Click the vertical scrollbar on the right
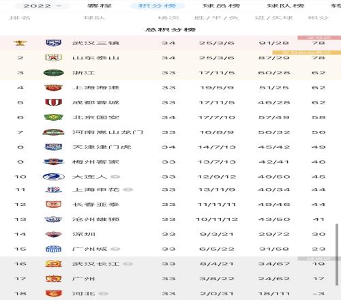 click(337, 254)
